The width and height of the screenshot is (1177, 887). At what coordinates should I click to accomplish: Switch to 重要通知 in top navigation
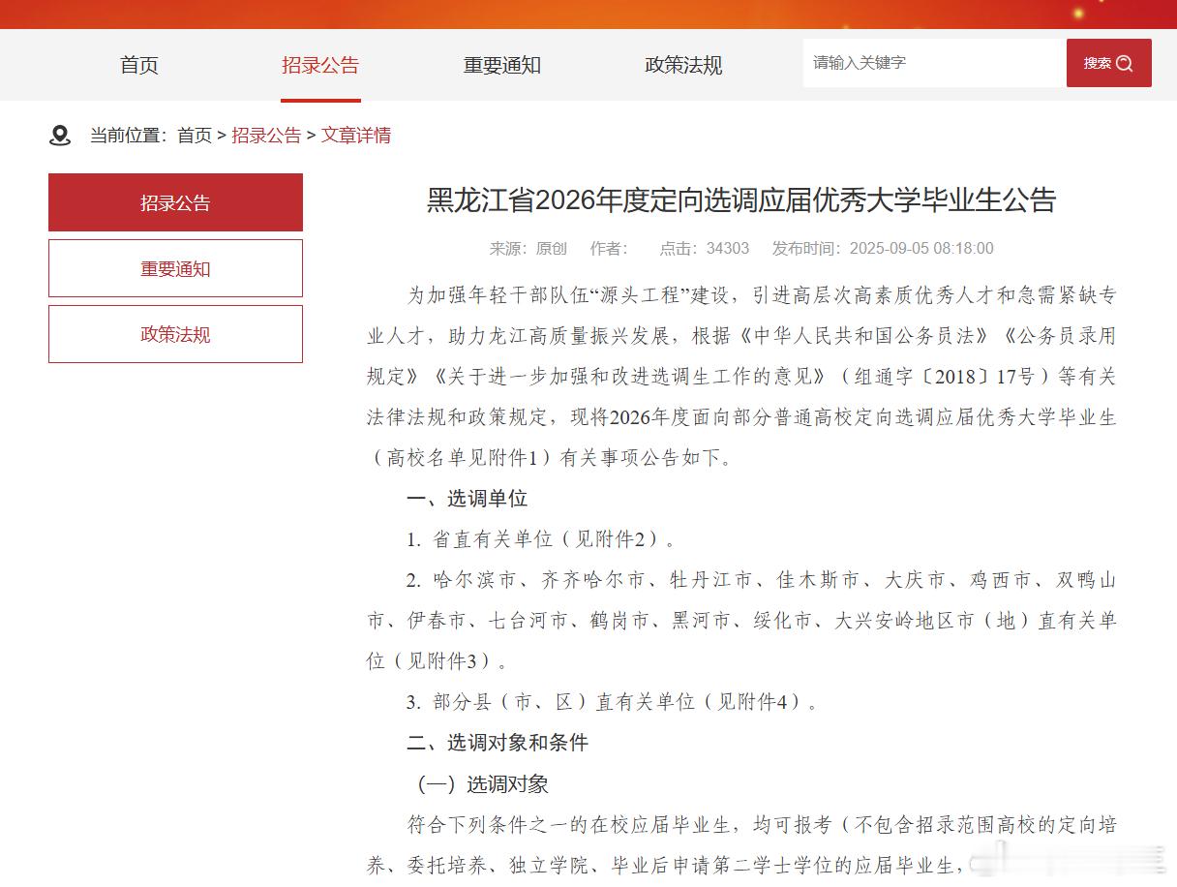point(502,65)
